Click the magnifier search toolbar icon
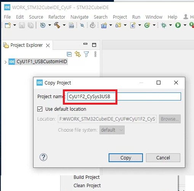The height and width of the screenshot is (191, 194). point(82,25)
